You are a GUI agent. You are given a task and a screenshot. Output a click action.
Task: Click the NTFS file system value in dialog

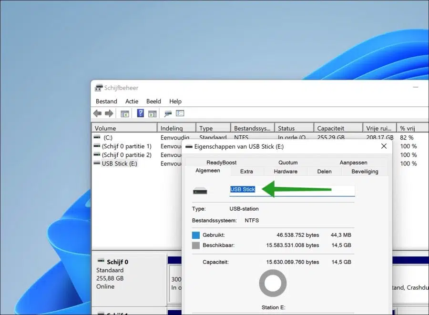tap(252, 220)
